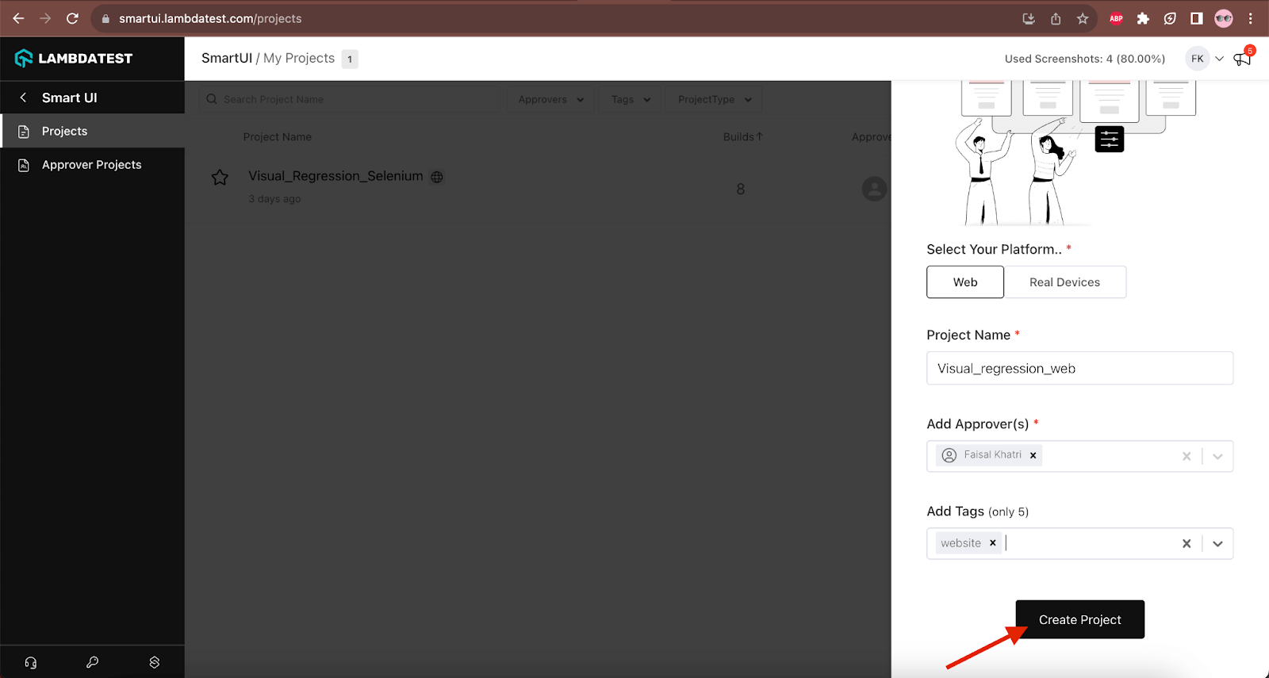Screen dimensions: 1269x678
Task: Clear all selected approvers
Action: [x=1187, y=456]
